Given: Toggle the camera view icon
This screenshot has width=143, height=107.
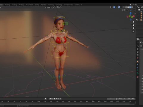Looking at the screenshot, I should coord(133,28).
